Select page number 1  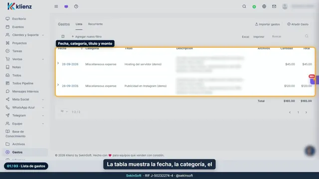(x=298, y=112)
